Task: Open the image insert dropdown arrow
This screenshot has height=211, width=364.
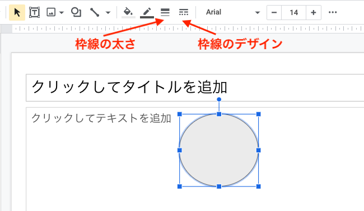Action: 62,12
